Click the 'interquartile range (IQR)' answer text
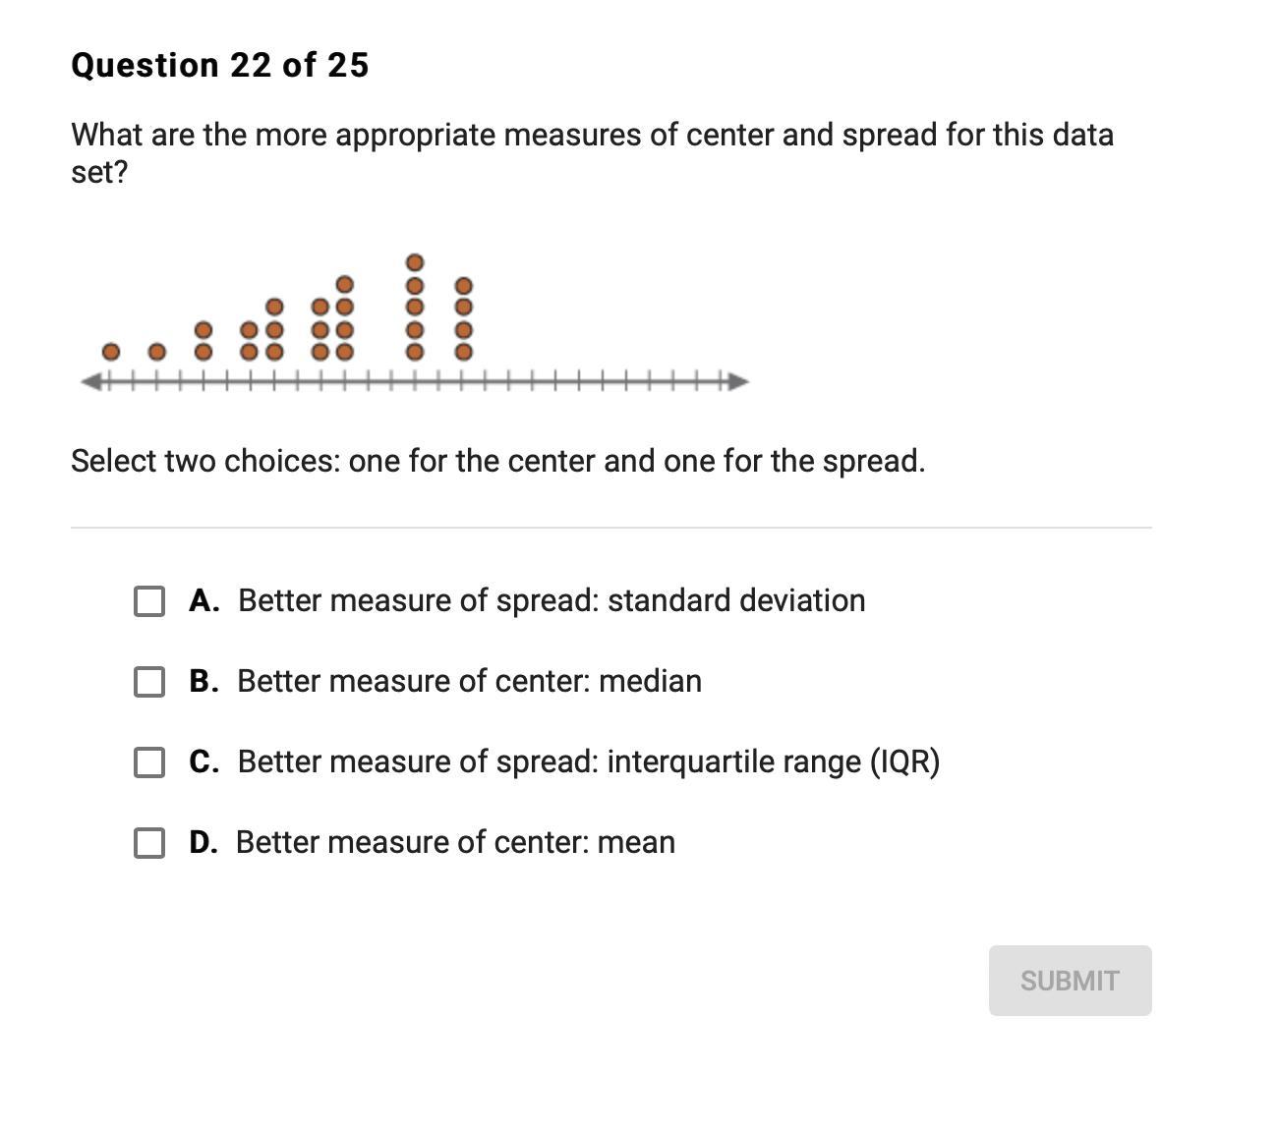The height and width of the screenshot is (1128, 1278). 773,762
